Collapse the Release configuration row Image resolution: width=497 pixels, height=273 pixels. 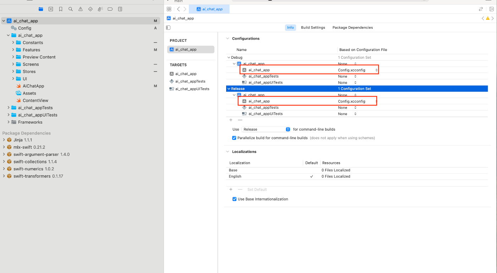click(229, 89)
